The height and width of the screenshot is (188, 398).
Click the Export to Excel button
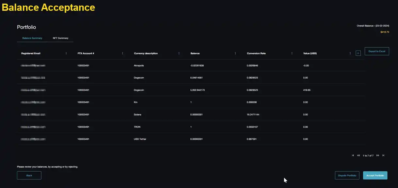[x=377, y=51]
